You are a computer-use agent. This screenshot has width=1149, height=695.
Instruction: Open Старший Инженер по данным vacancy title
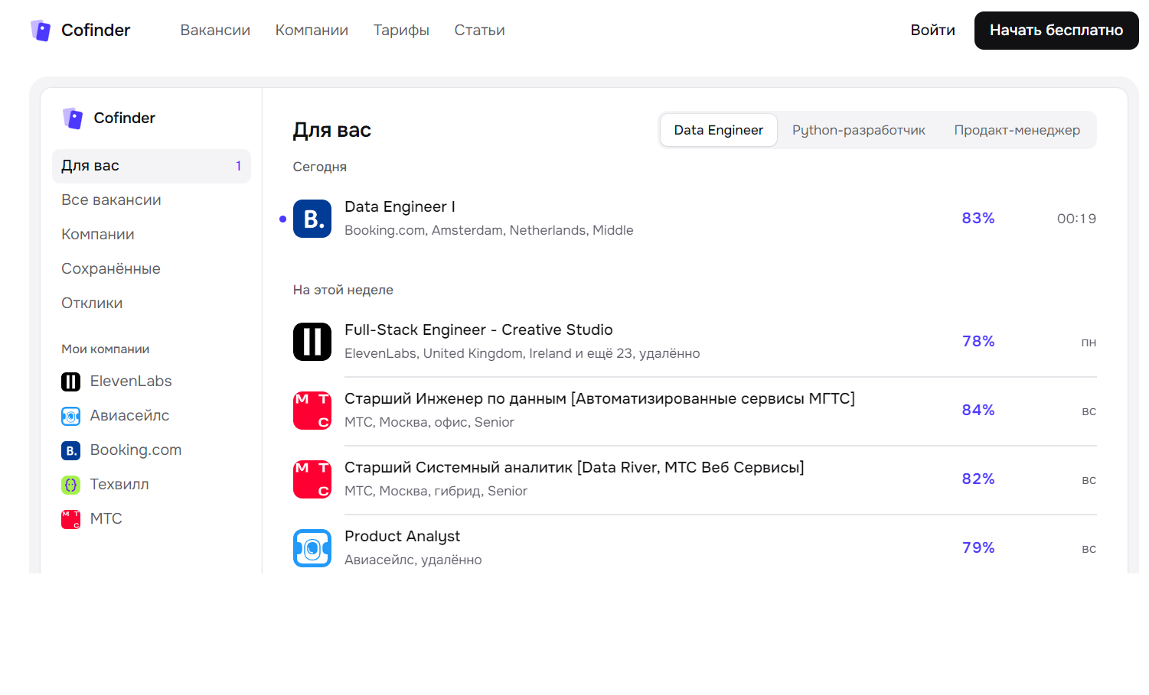(599, 398)
